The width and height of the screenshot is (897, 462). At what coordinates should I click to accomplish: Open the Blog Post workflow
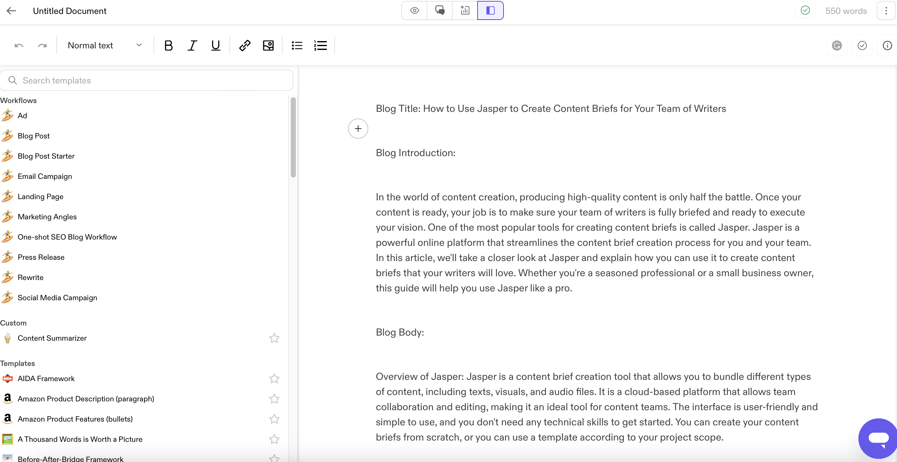pyautogui.click(x=34, y=136)
